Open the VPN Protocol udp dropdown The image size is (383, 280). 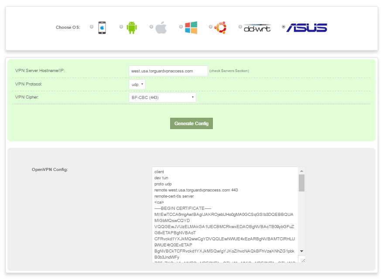(137, 84)
